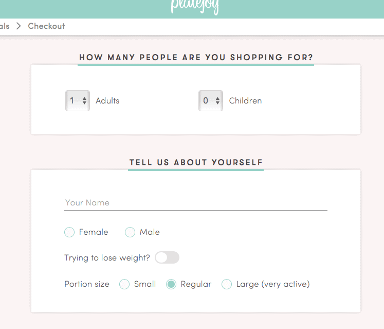Click the Small portion label text

145,284
